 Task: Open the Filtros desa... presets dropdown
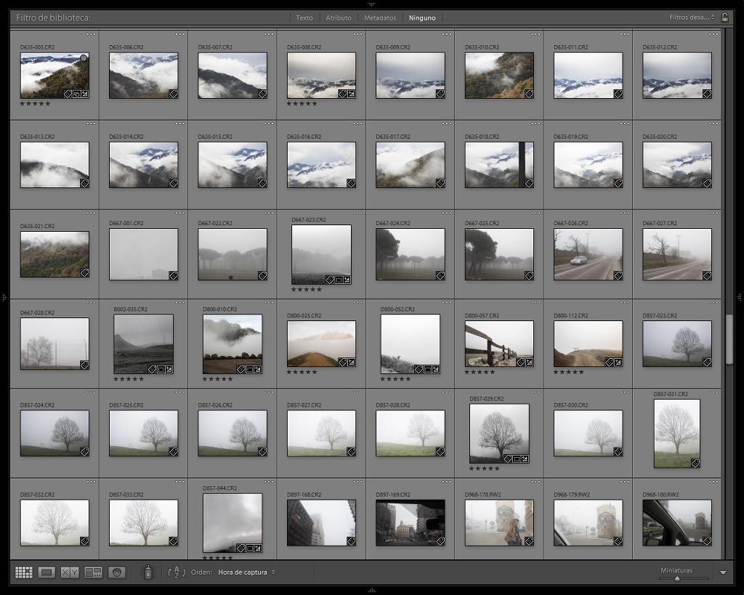(x=692, y=17)
